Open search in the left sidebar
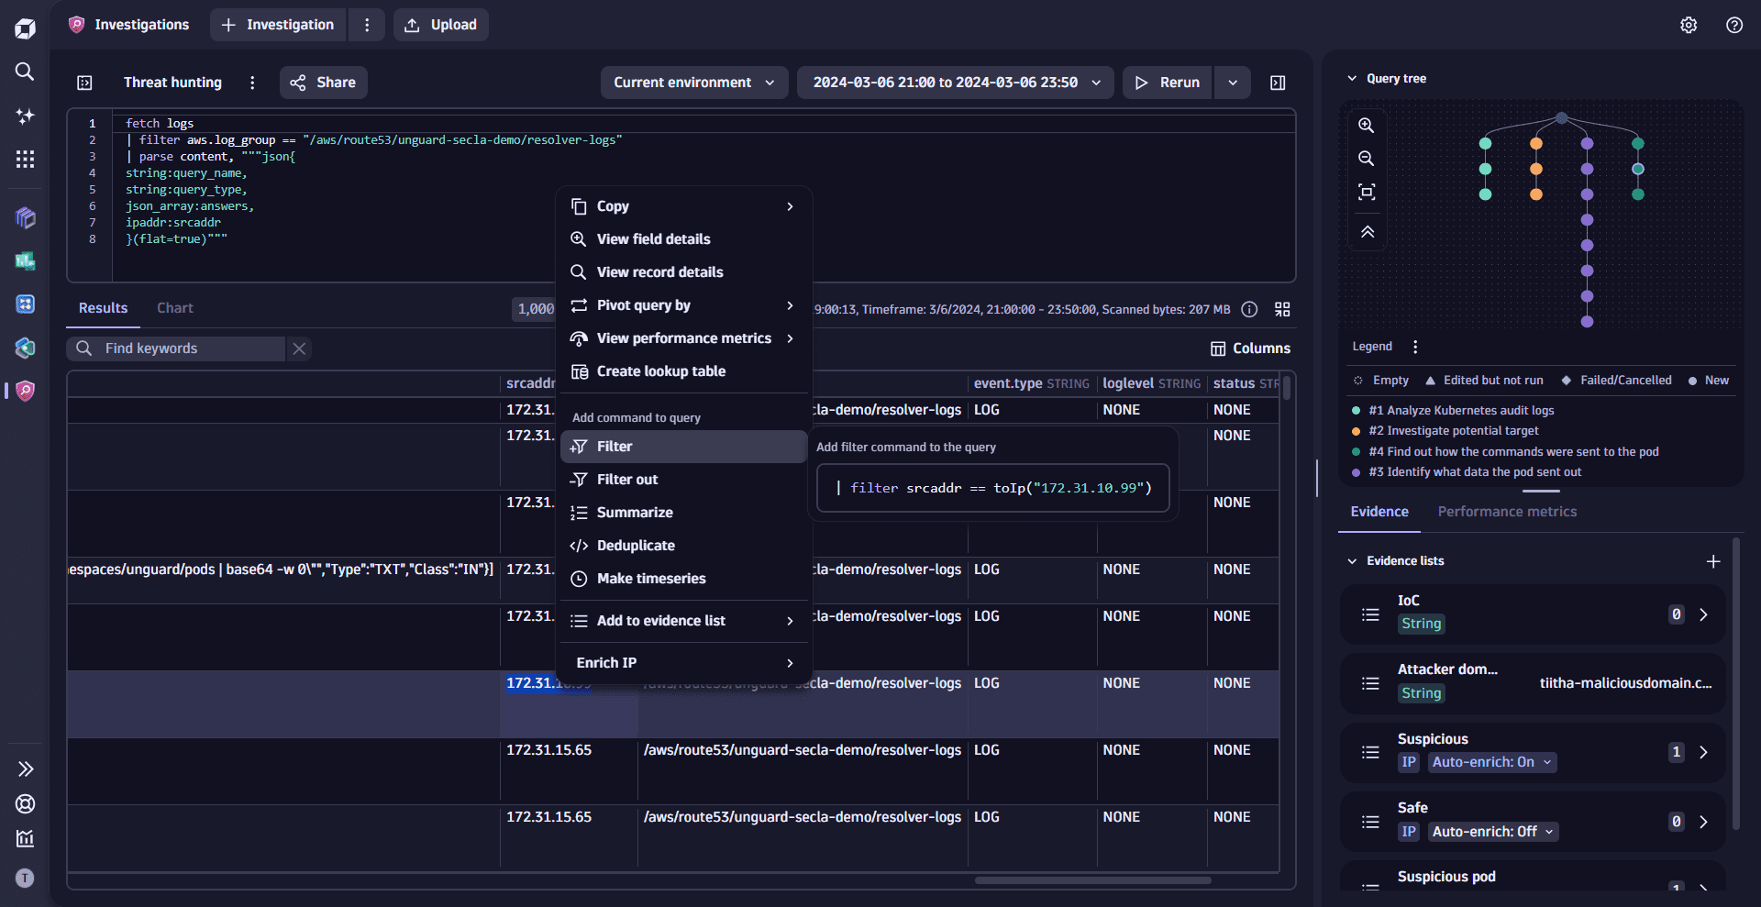 (25, 72)
